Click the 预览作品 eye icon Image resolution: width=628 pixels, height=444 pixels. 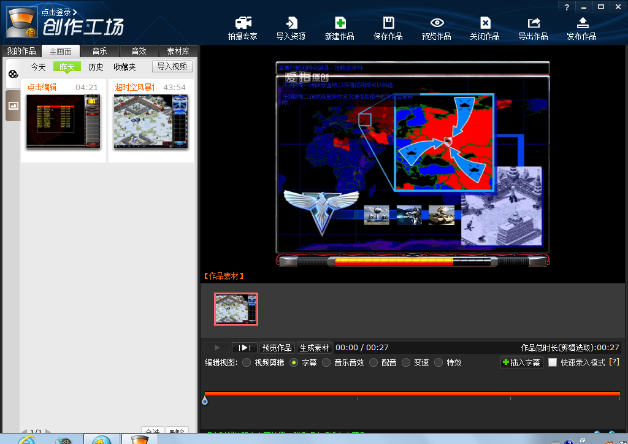tap(437, 23)
